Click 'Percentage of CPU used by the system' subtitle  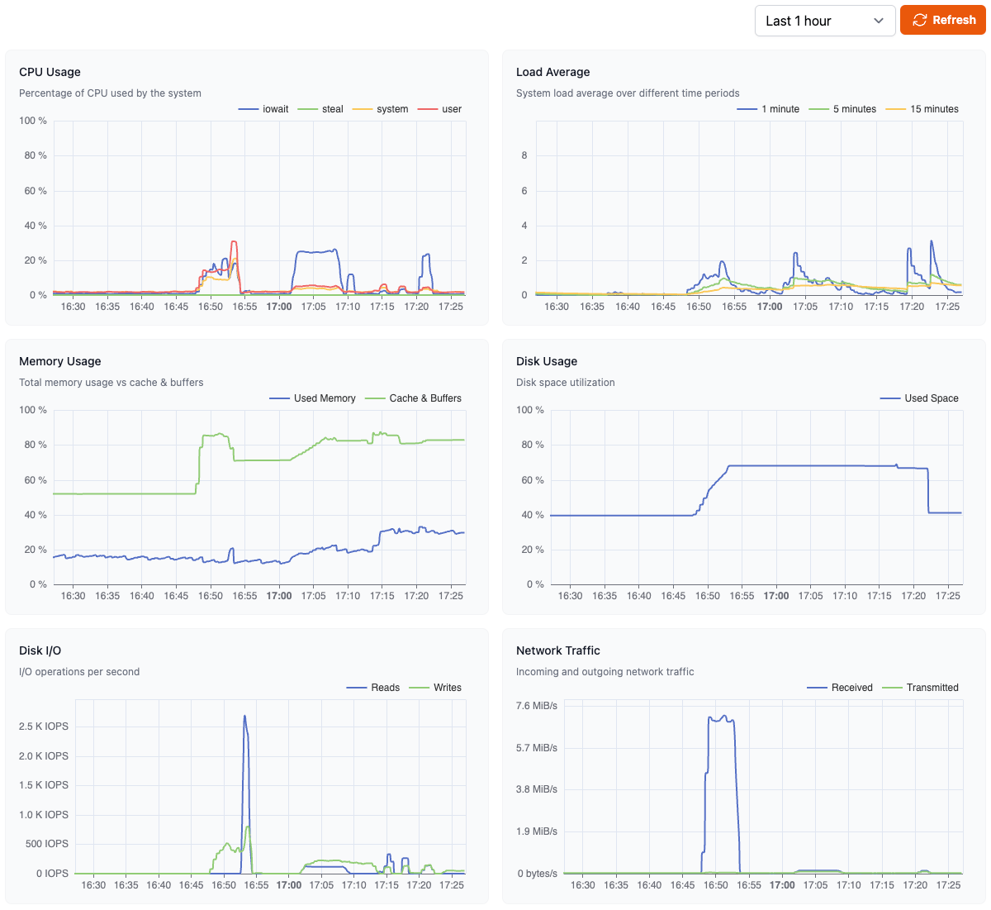(110, 93)
